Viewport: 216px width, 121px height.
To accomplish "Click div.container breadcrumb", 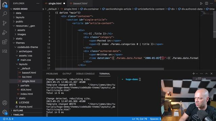I will pos(89,9).
